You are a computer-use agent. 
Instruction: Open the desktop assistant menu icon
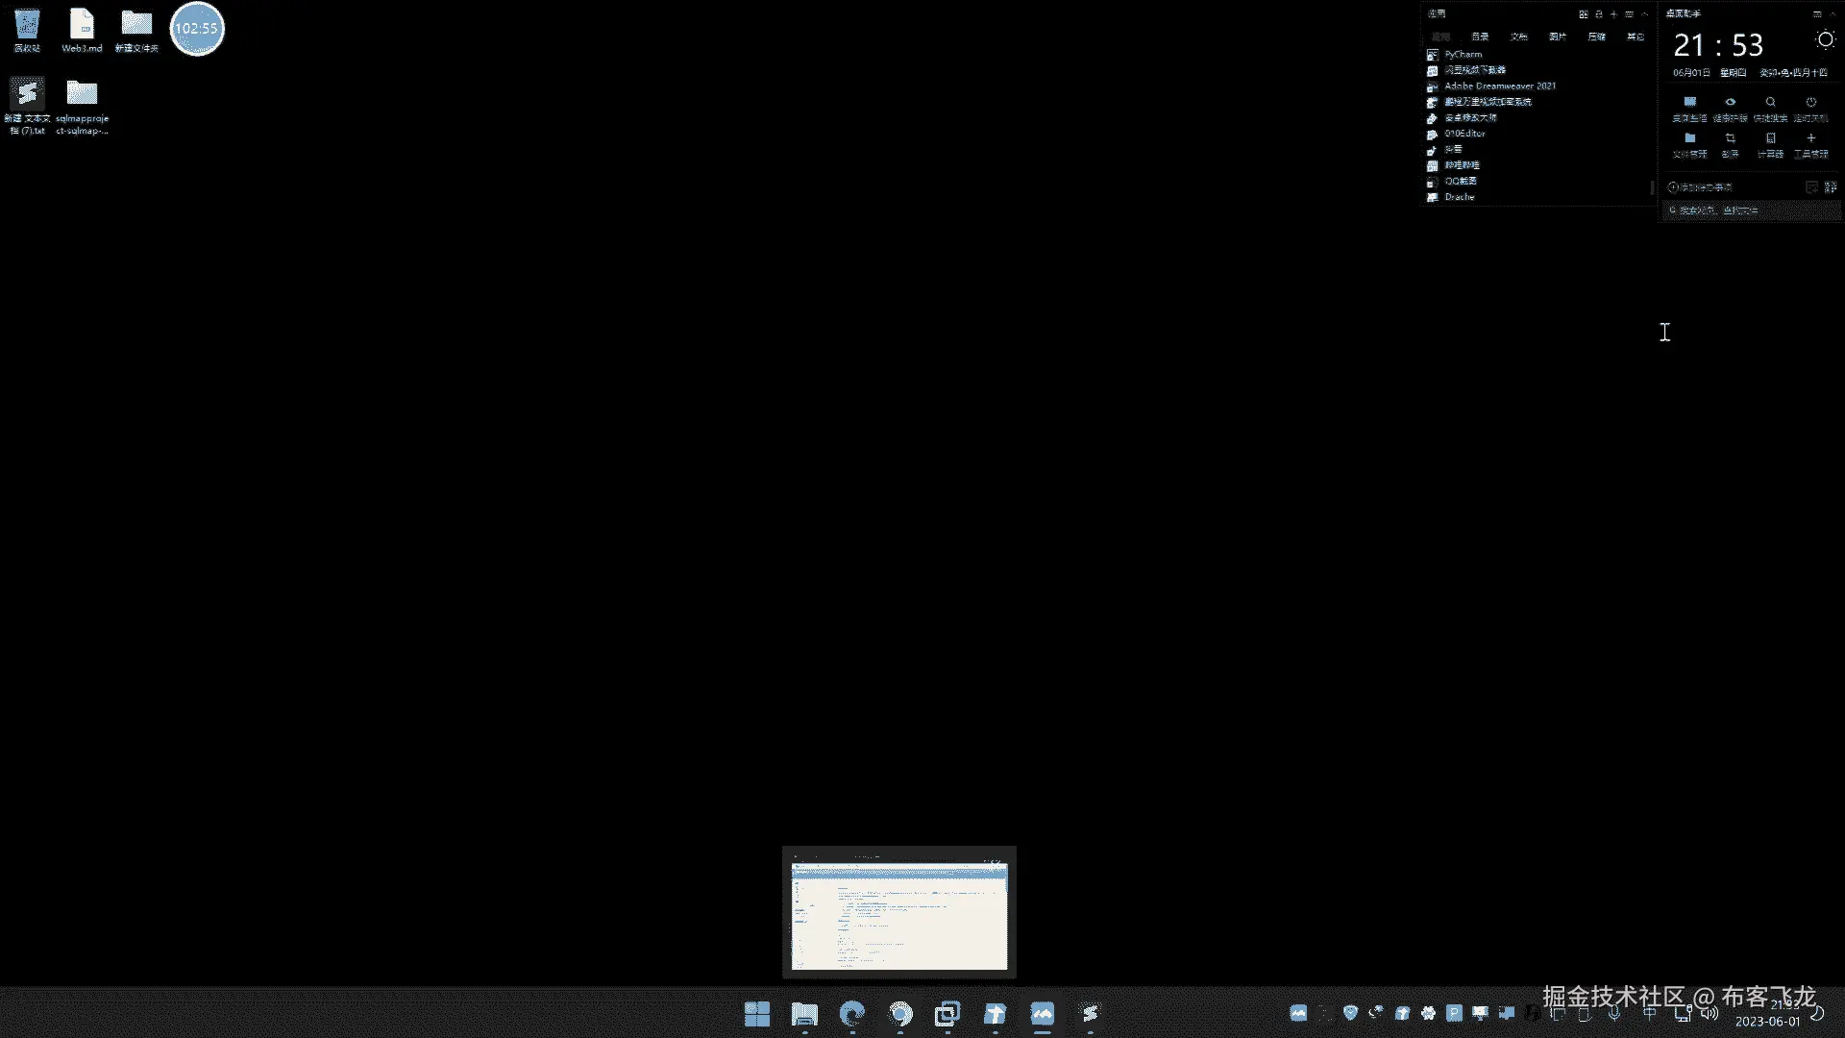1816,13
